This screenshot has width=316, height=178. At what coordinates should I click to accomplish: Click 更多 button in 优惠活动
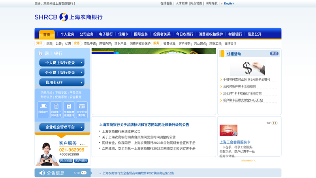point(274,53)
